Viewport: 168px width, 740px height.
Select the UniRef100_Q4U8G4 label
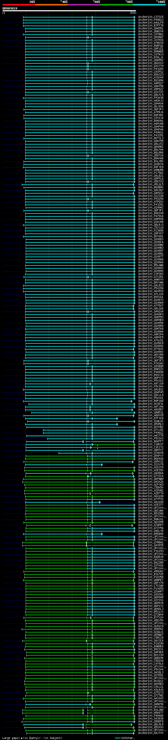click(x=151, y=473)
